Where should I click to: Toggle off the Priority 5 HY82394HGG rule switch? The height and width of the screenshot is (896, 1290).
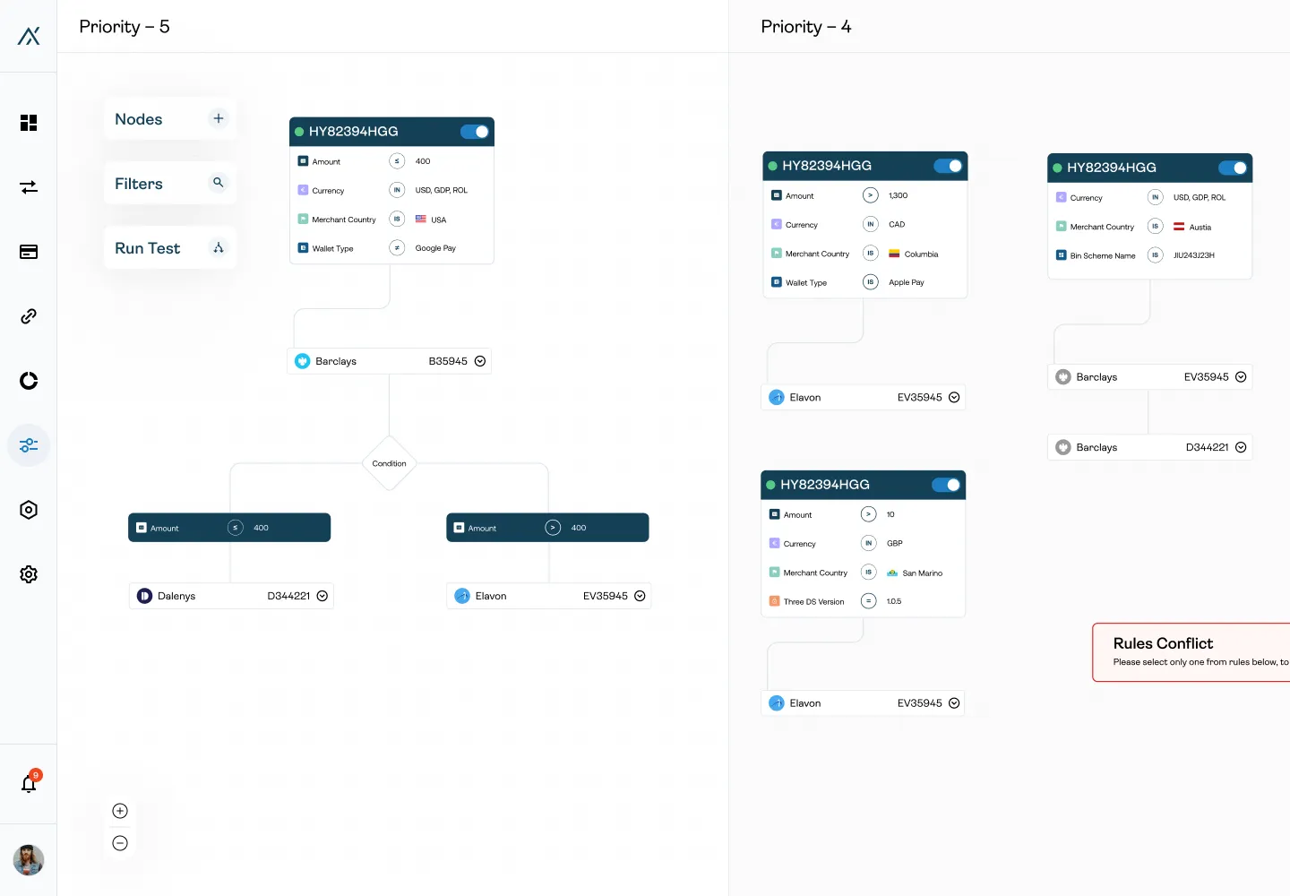[x=474, y=132]
